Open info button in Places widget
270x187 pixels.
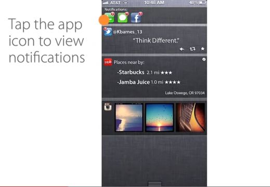click(204, 60)
